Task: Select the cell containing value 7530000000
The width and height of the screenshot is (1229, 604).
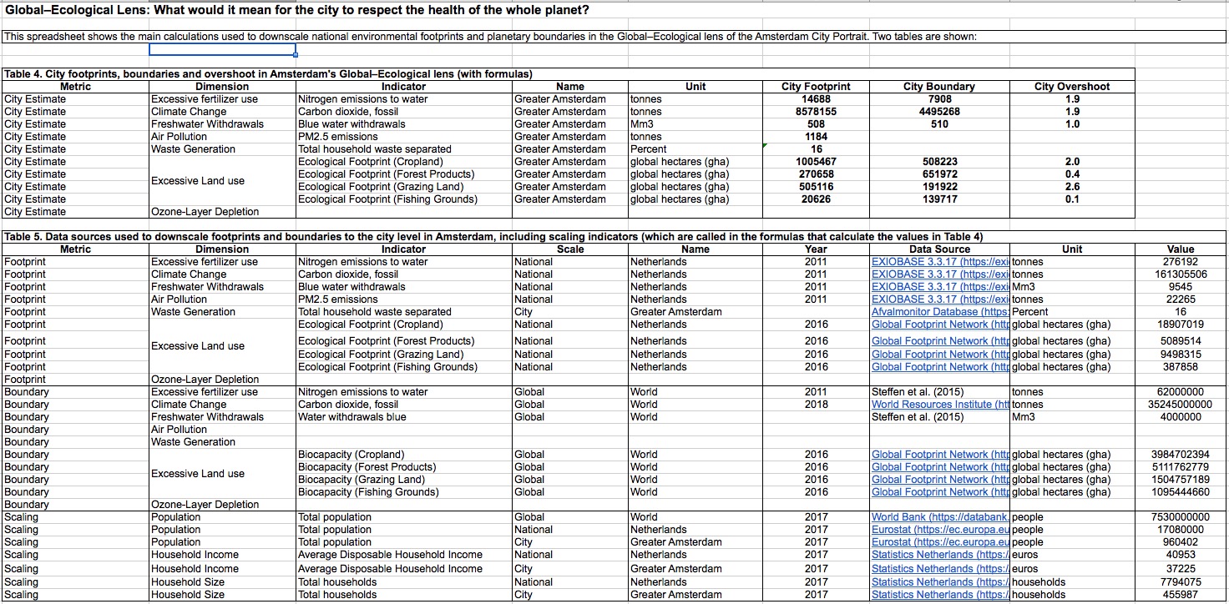Action: (1181, 516)
